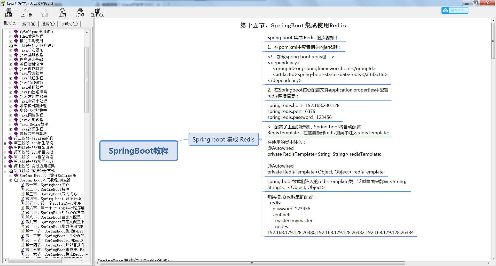This screenshot has width=496, height=266.
Task: Click book icon of 集合/泛型/枚举
Action: 16,110
